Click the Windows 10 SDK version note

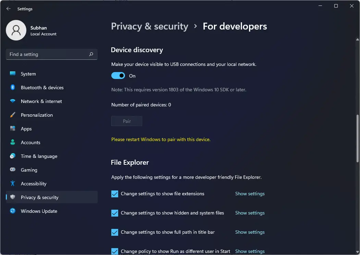pyautogui.click(x=178, y=90)
